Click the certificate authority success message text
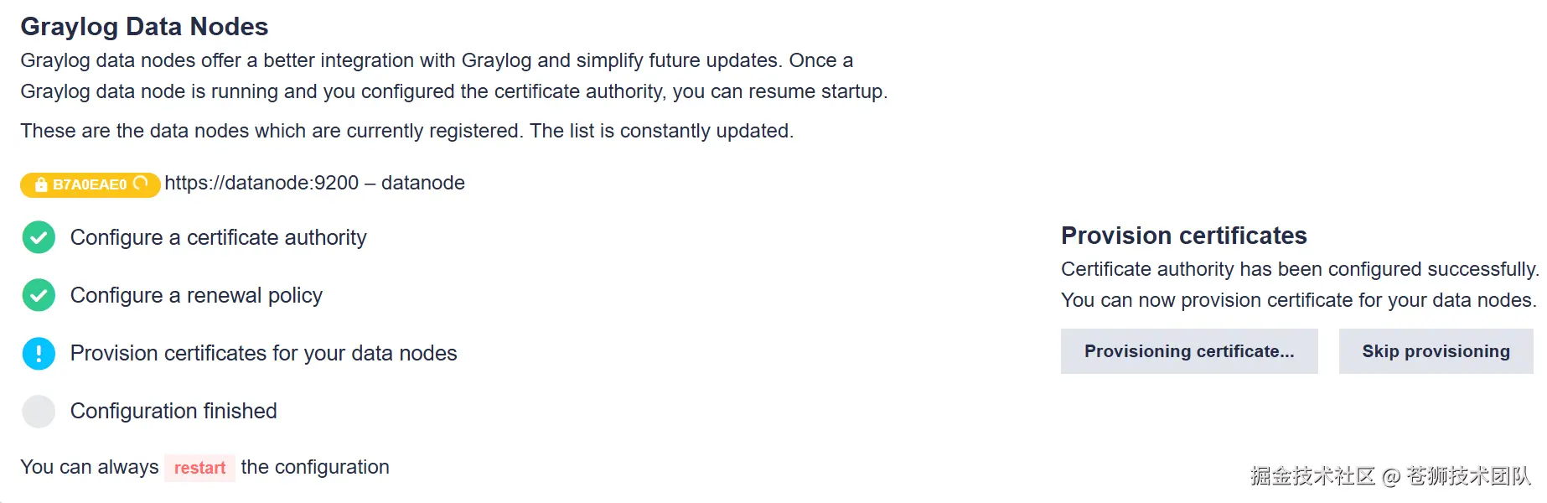The width and height of the screenshot is (1547, 503). 1299,269
